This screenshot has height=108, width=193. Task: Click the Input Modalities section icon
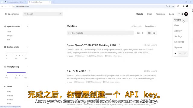5,26
